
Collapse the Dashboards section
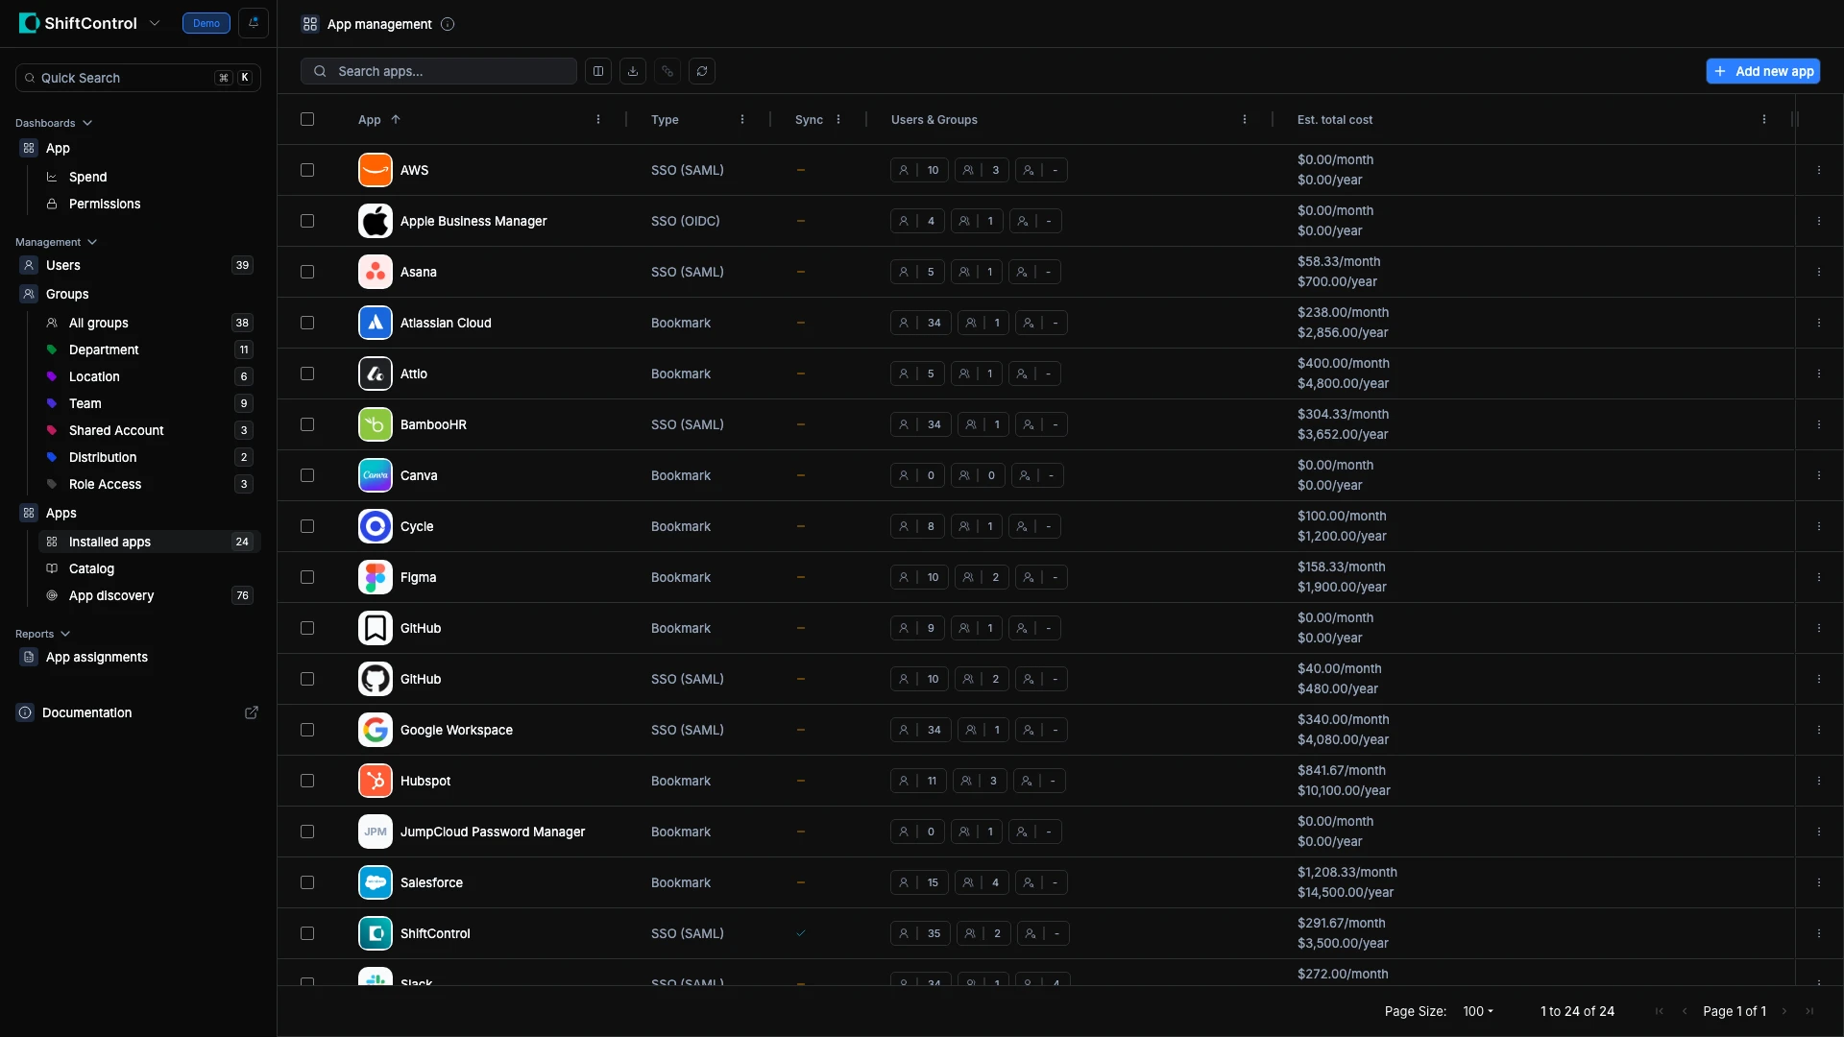click(54, 123)
